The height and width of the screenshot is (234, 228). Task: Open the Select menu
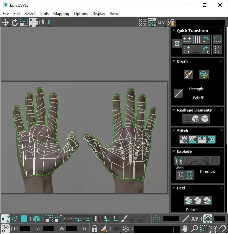(30, 14)
